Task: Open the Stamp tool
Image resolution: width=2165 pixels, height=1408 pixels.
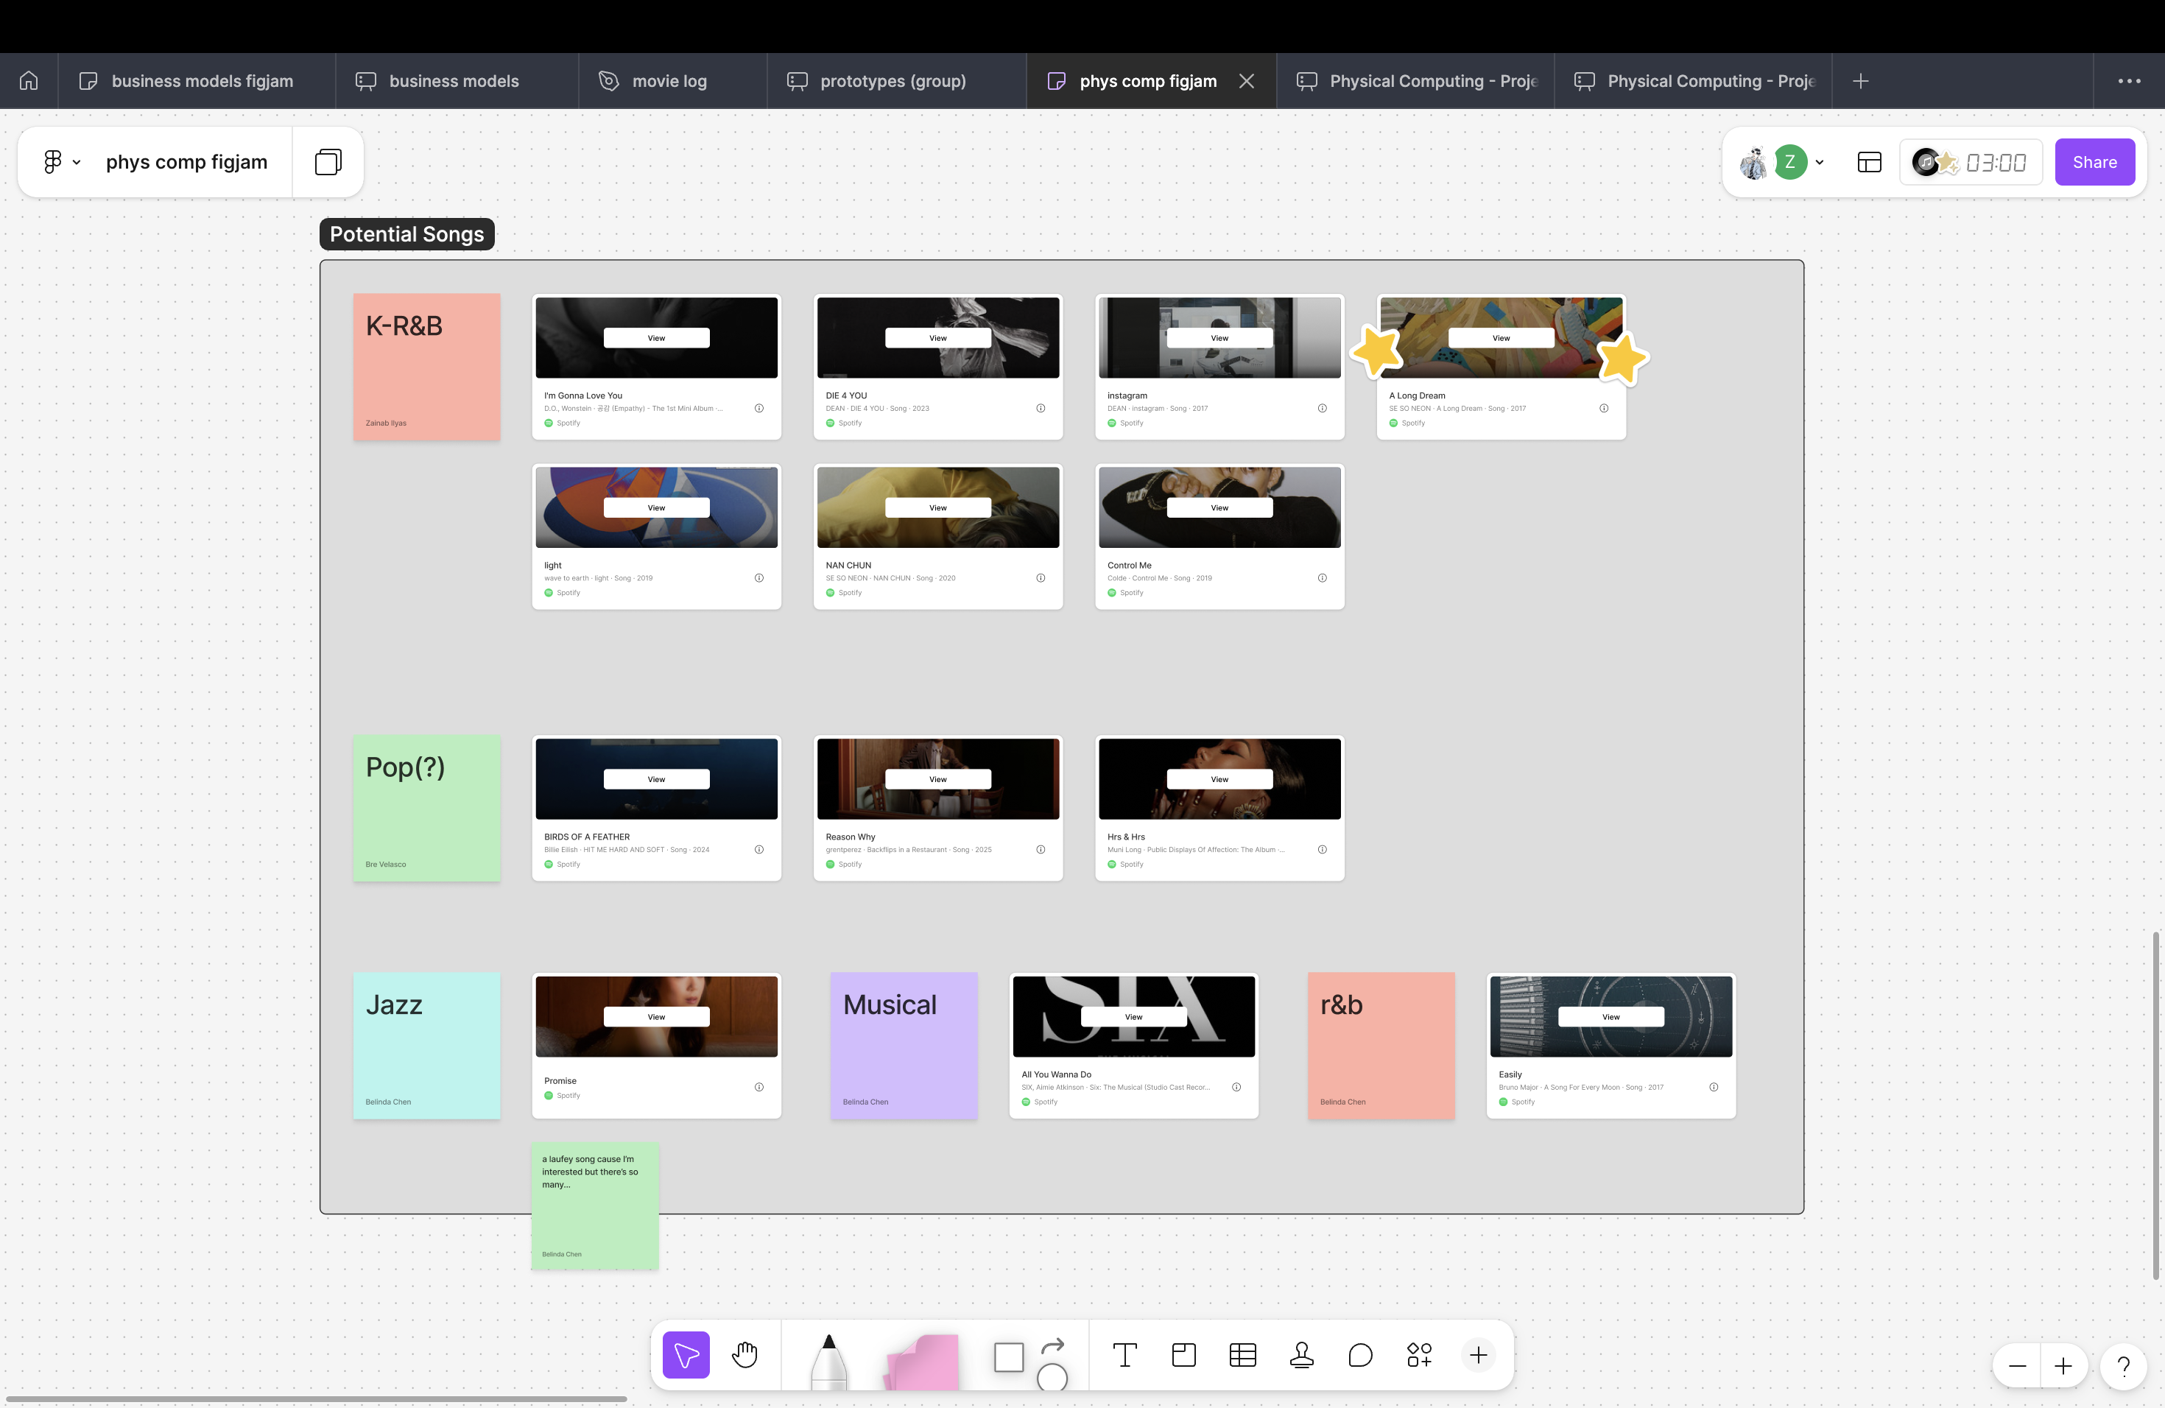Action: pos(1300,1354)
